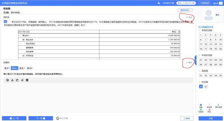Image resolution: width=224 pixels, height=121 pixels.
Task: Jump to question 23
Action: [x=210, y=60]
